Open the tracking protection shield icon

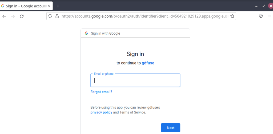pos(50,16)
